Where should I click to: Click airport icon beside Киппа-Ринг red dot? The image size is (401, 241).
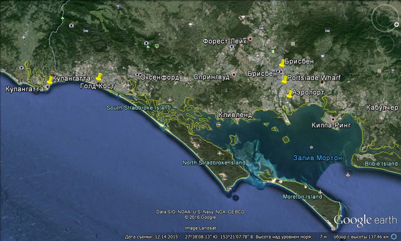point(340,119)
